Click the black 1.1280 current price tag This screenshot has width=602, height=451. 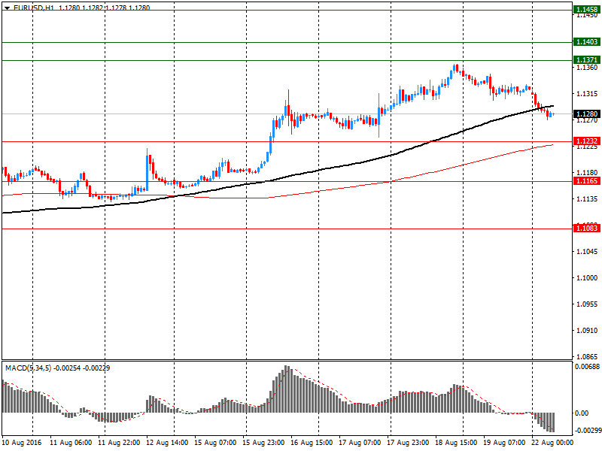[587, 114]
